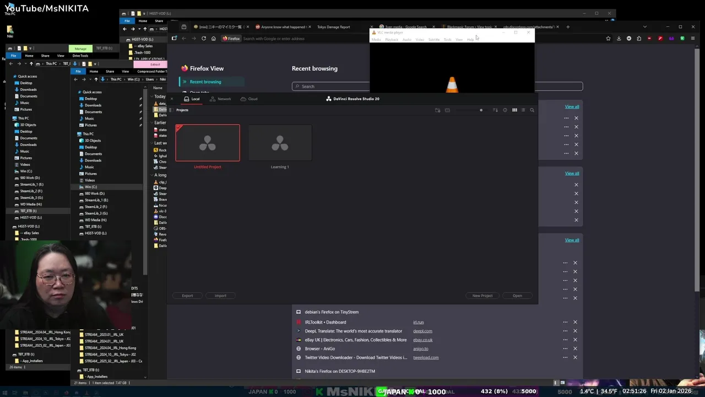The width and height of the screenshot is (705, 397).
Task: Open Firefox list all tabs dropdown
Action: (x=645, y=26)
